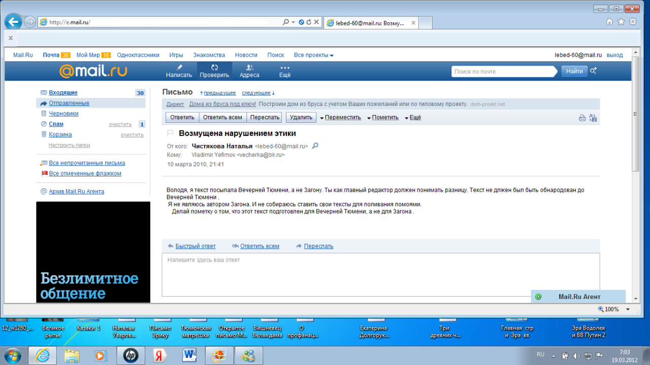This screenshot has width=650, height=365.
Task: Show hidden system tray icons arrow
Action: pyautogui.click(x=555, y=355)
